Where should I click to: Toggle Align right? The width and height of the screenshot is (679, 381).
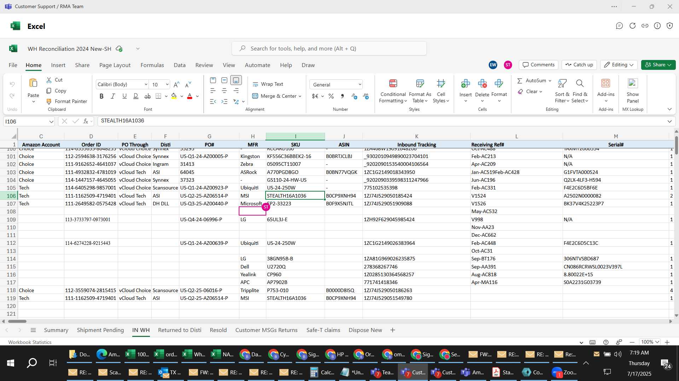[x=236, y=91]
